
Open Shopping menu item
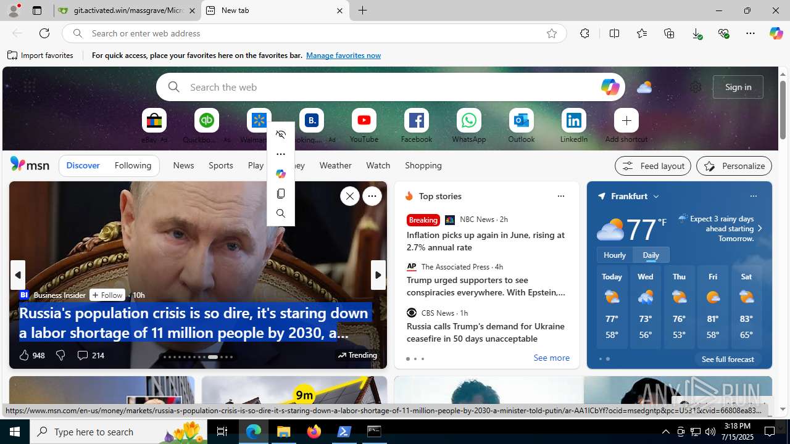(423, 165)
